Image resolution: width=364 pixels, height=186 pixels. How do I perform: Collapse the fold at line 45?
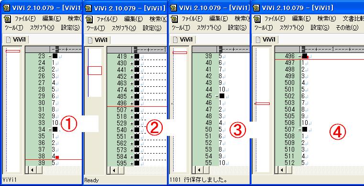[217, 96]
